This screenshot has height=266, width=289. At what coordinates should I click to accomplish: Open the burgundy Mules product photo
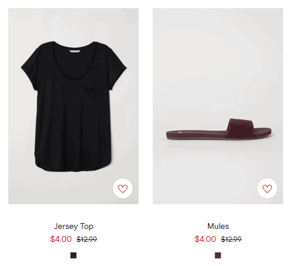coord(218,106)
